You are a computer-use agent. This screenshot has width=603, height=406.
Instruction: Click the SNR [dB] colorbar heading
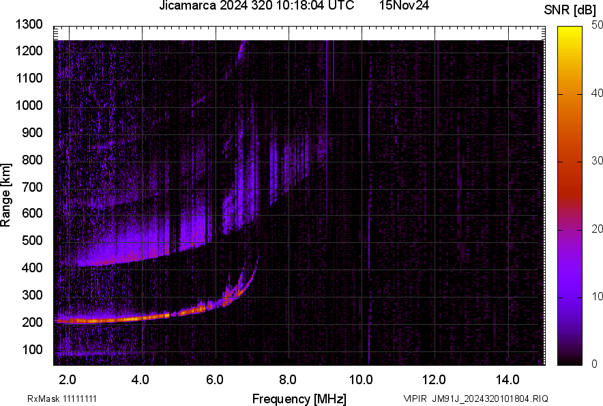click(x=570, y=10)
